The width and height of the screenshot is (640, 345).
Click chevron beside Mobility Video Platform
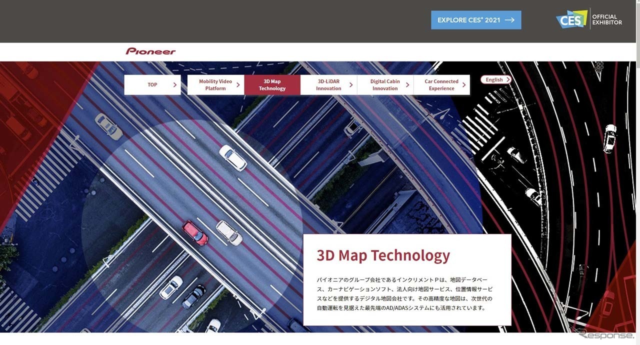pos(238,85)
